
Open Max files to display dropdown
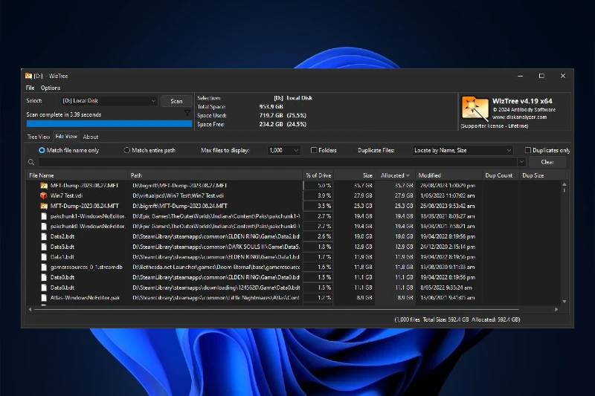[284, 150]
